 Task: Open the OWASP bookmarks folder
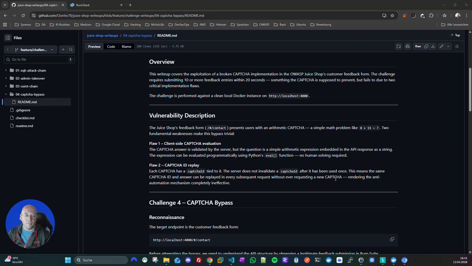point(261,24)
